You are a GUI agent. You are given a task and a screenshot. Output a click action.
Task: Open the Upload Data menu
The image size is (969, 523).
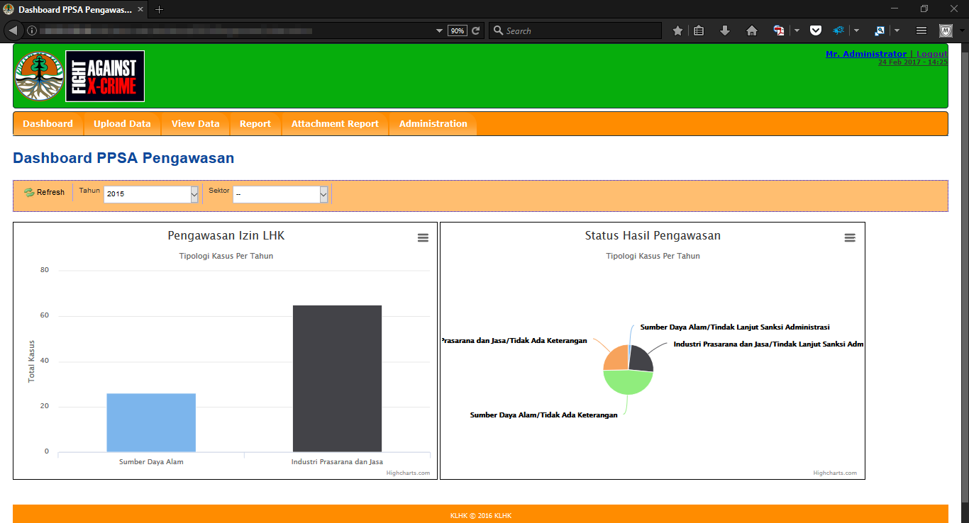point(122,123)
